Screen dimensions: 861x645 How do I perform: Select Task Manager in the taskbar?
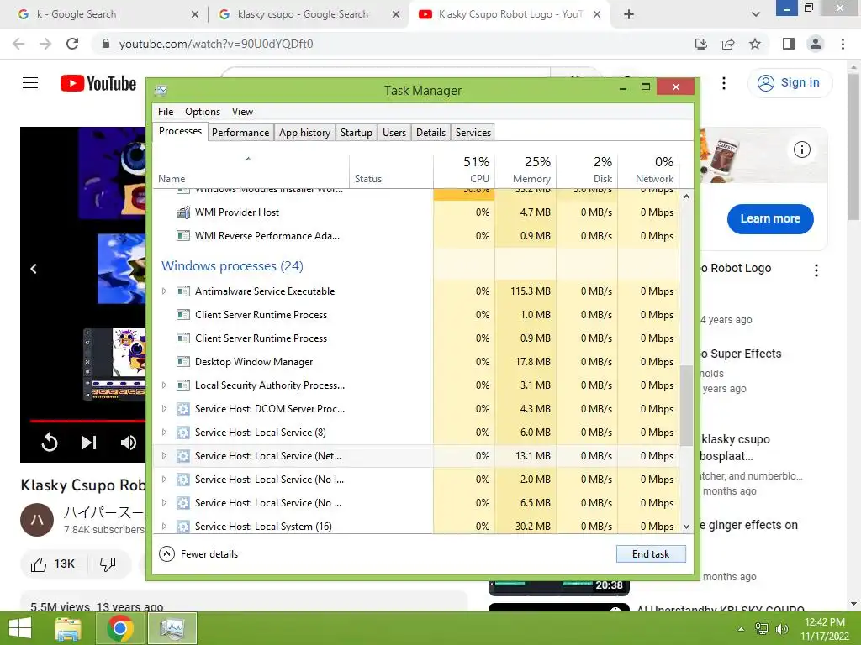[172, 628]
